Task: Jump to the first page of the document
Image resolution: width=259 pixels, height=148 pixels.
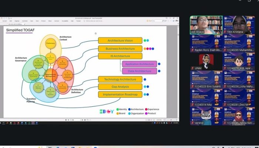Action: [x=65, y=120]
